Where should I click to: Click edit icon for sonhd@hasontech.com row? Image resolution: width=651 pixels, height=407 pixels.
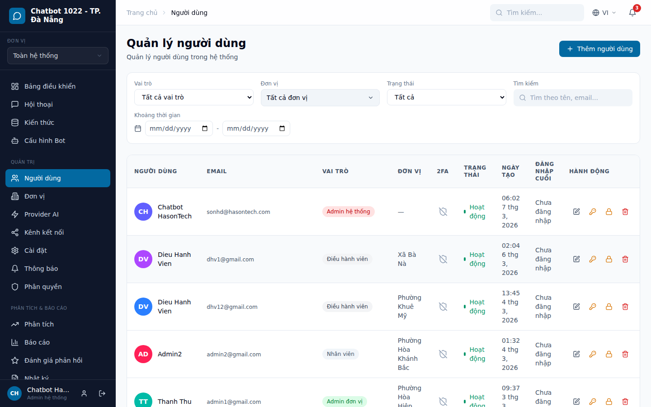coord(576,212)
